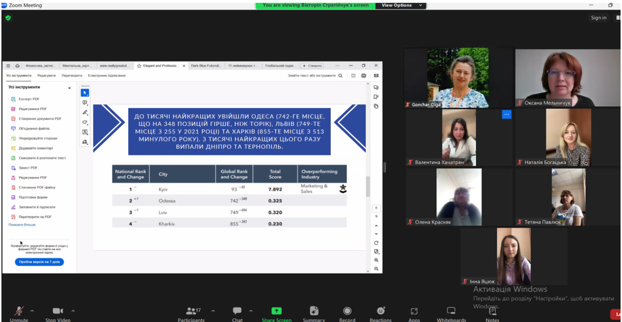The width and height of the screenshot is (622, 322).
Task: Click the green encryption shield icon
Action: (x=8, y=18)
